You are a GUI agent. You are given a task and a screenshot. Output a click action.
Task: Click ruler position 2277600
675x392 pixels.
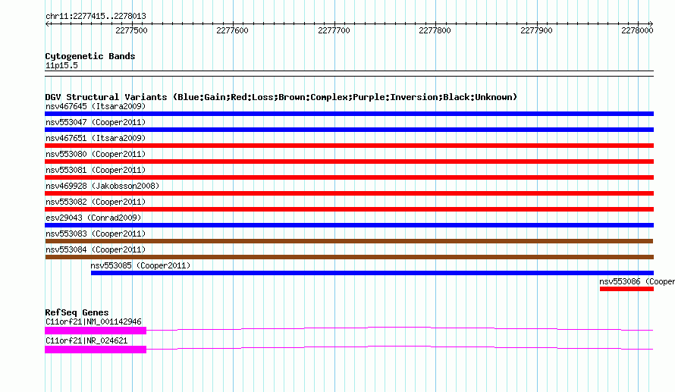233,30
